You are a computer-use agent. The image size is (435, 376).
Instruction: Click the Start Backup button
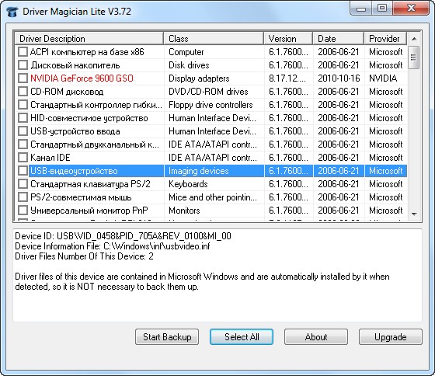[x=167, y=337]
